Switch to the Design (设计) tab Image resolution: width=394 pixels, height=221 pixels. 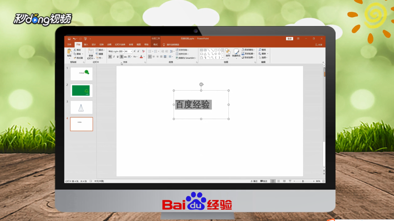(x=94, y=45)
